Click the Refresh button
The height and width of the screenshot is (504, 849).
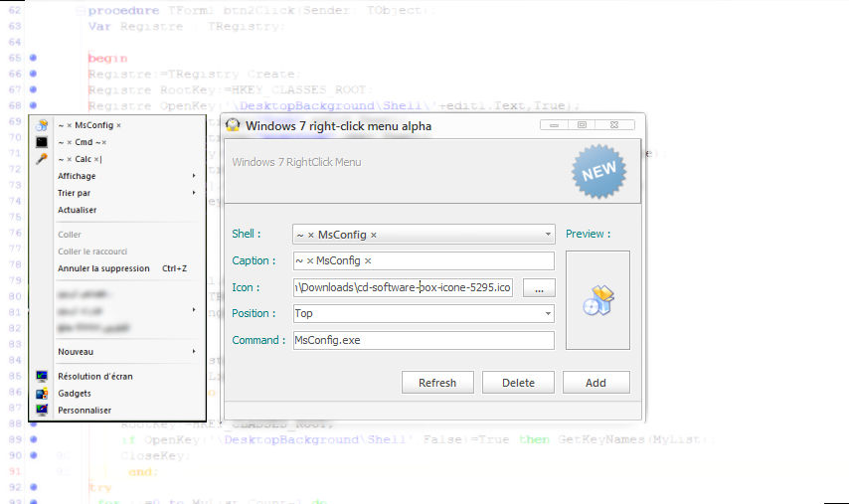(x=437, y=383)
